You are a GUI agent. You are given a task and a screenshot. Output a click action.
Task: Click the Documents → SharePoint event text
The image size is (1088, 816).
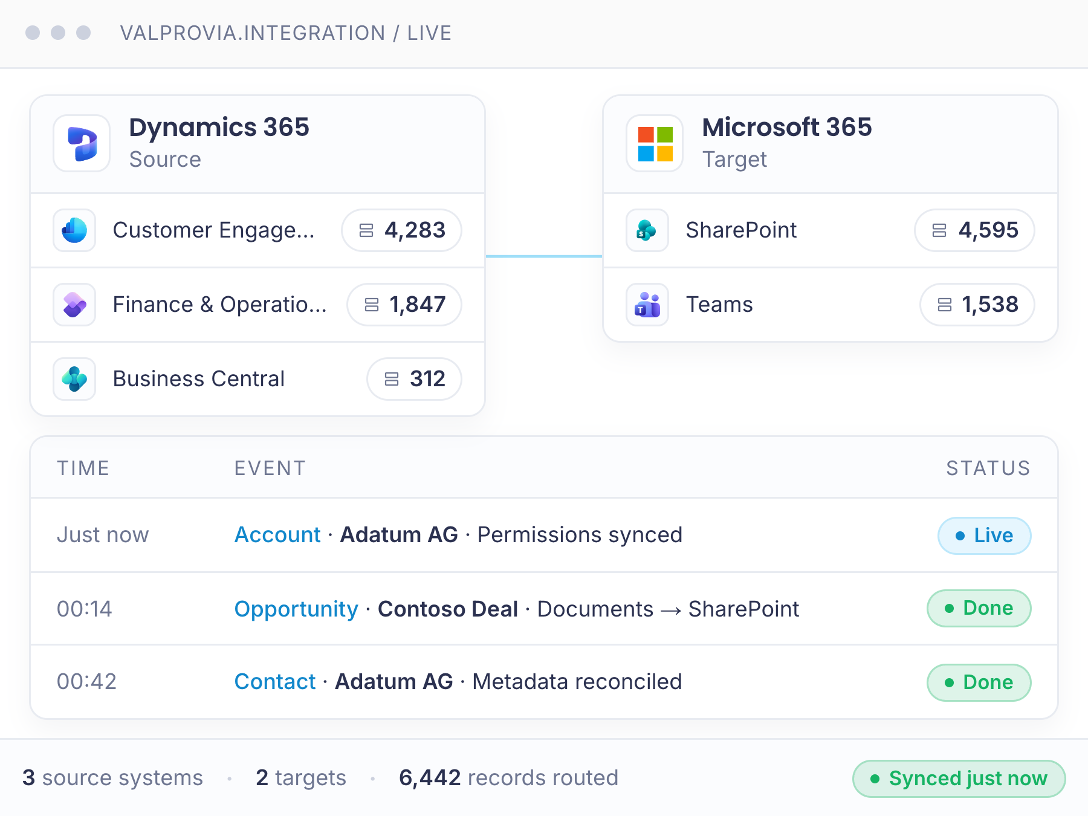(x=669, y=609)
